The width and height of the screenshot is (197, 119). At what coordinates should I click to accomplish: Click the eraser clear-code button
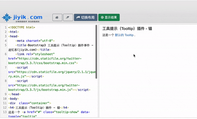click(x=68, y=17)
